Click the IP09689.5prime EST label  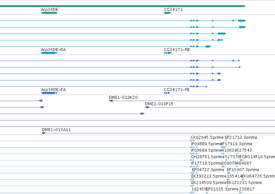point(206,150)
